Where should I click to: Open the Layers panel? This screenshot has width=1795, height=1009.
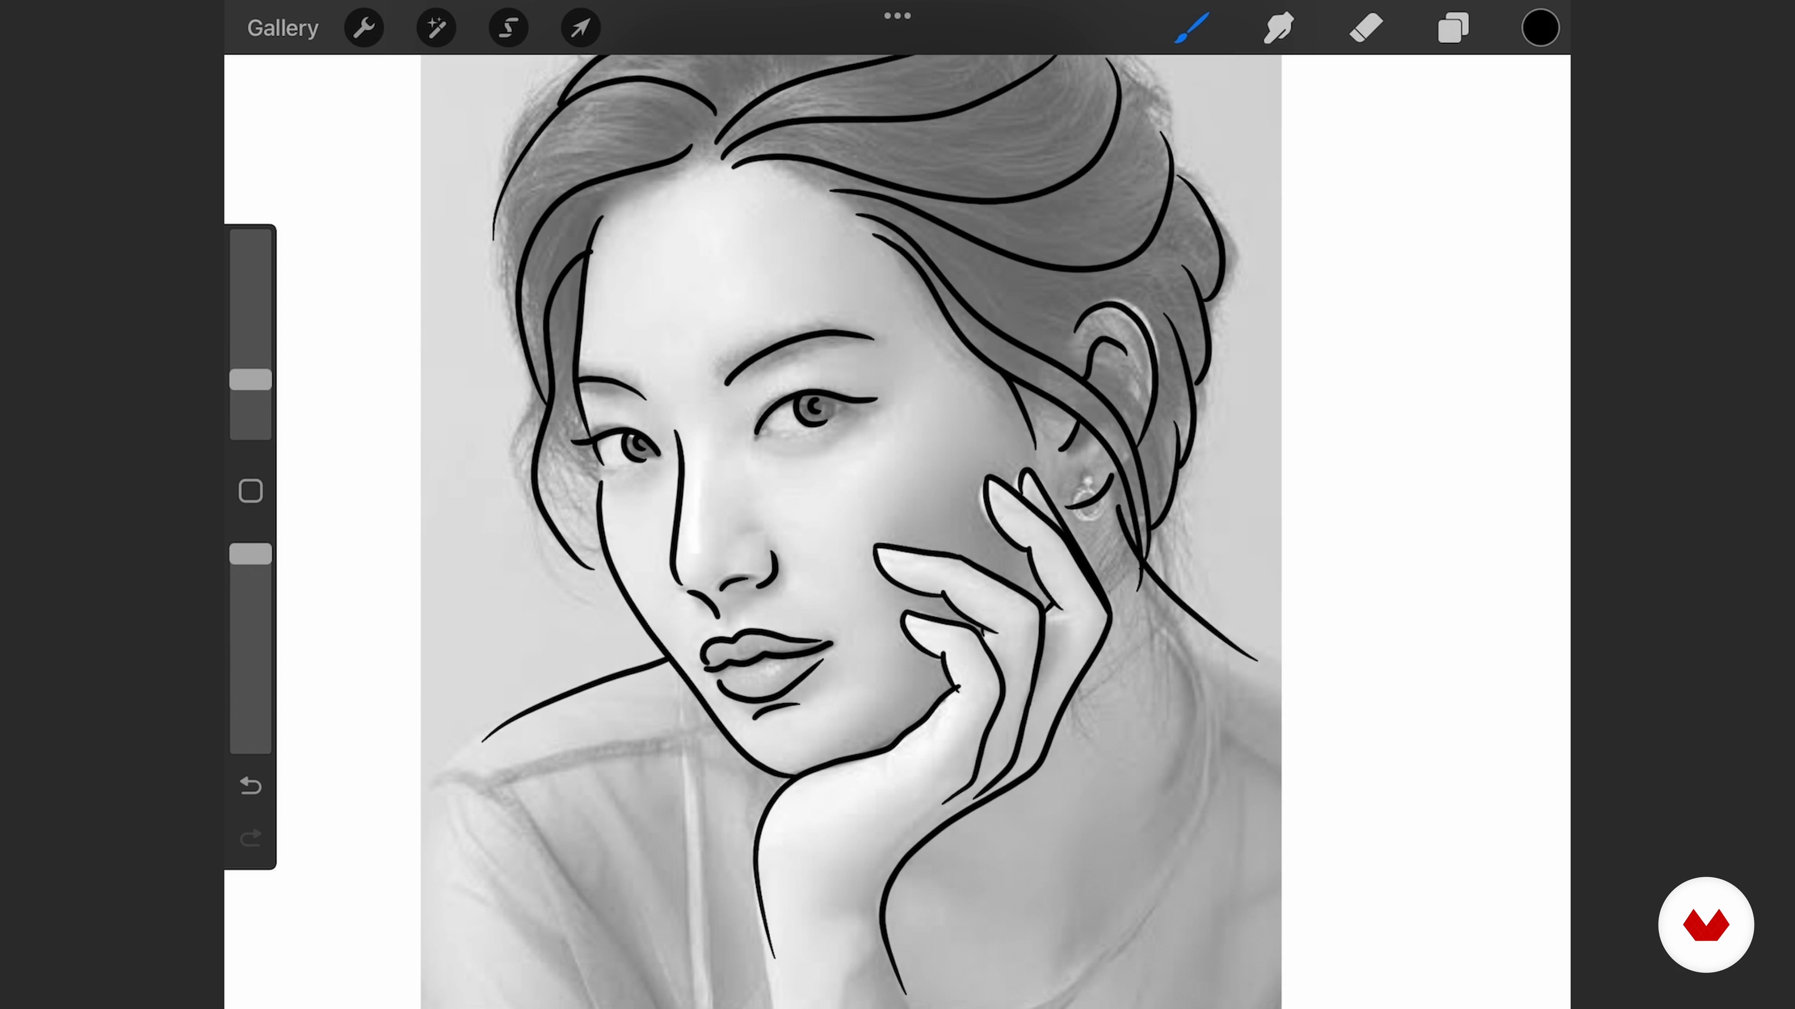[x=1453, y=28]
